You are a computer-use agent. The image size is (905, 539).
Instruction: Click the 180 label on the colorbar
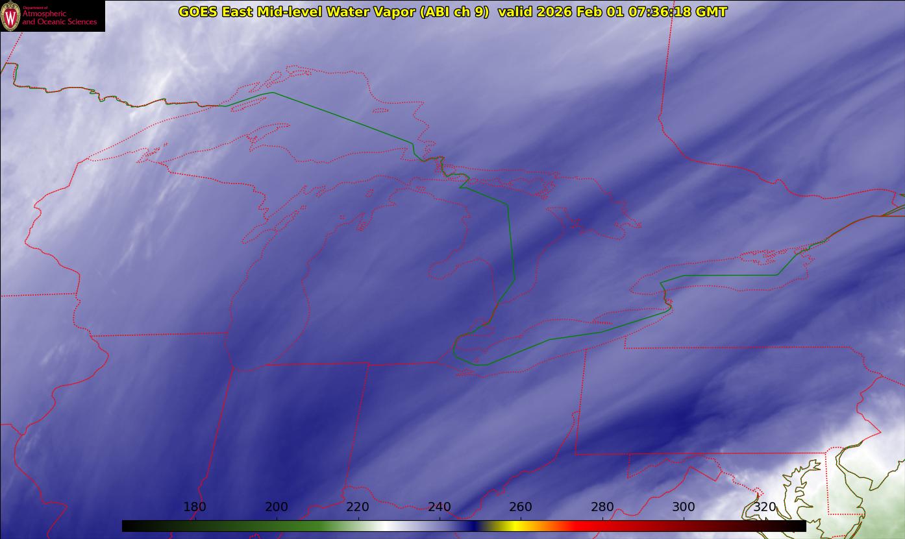195,507
